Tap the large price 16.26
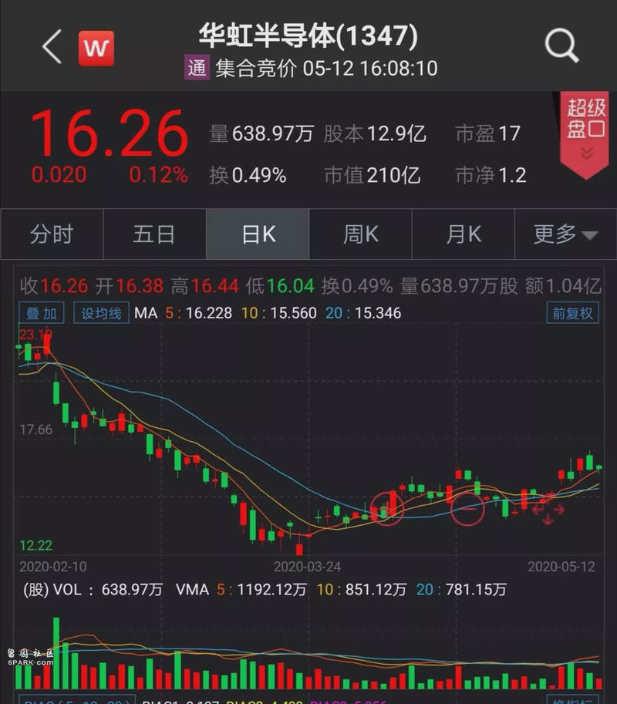 [x=109, y=133]
